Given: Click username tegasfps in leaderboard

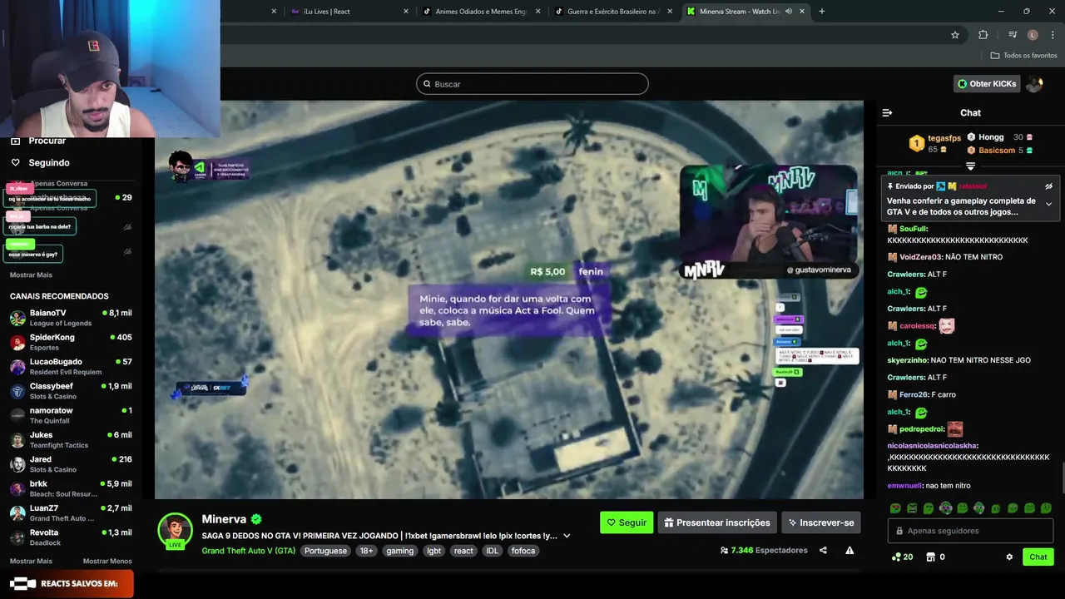Looking at the screenshot, I should click(944, 138).
